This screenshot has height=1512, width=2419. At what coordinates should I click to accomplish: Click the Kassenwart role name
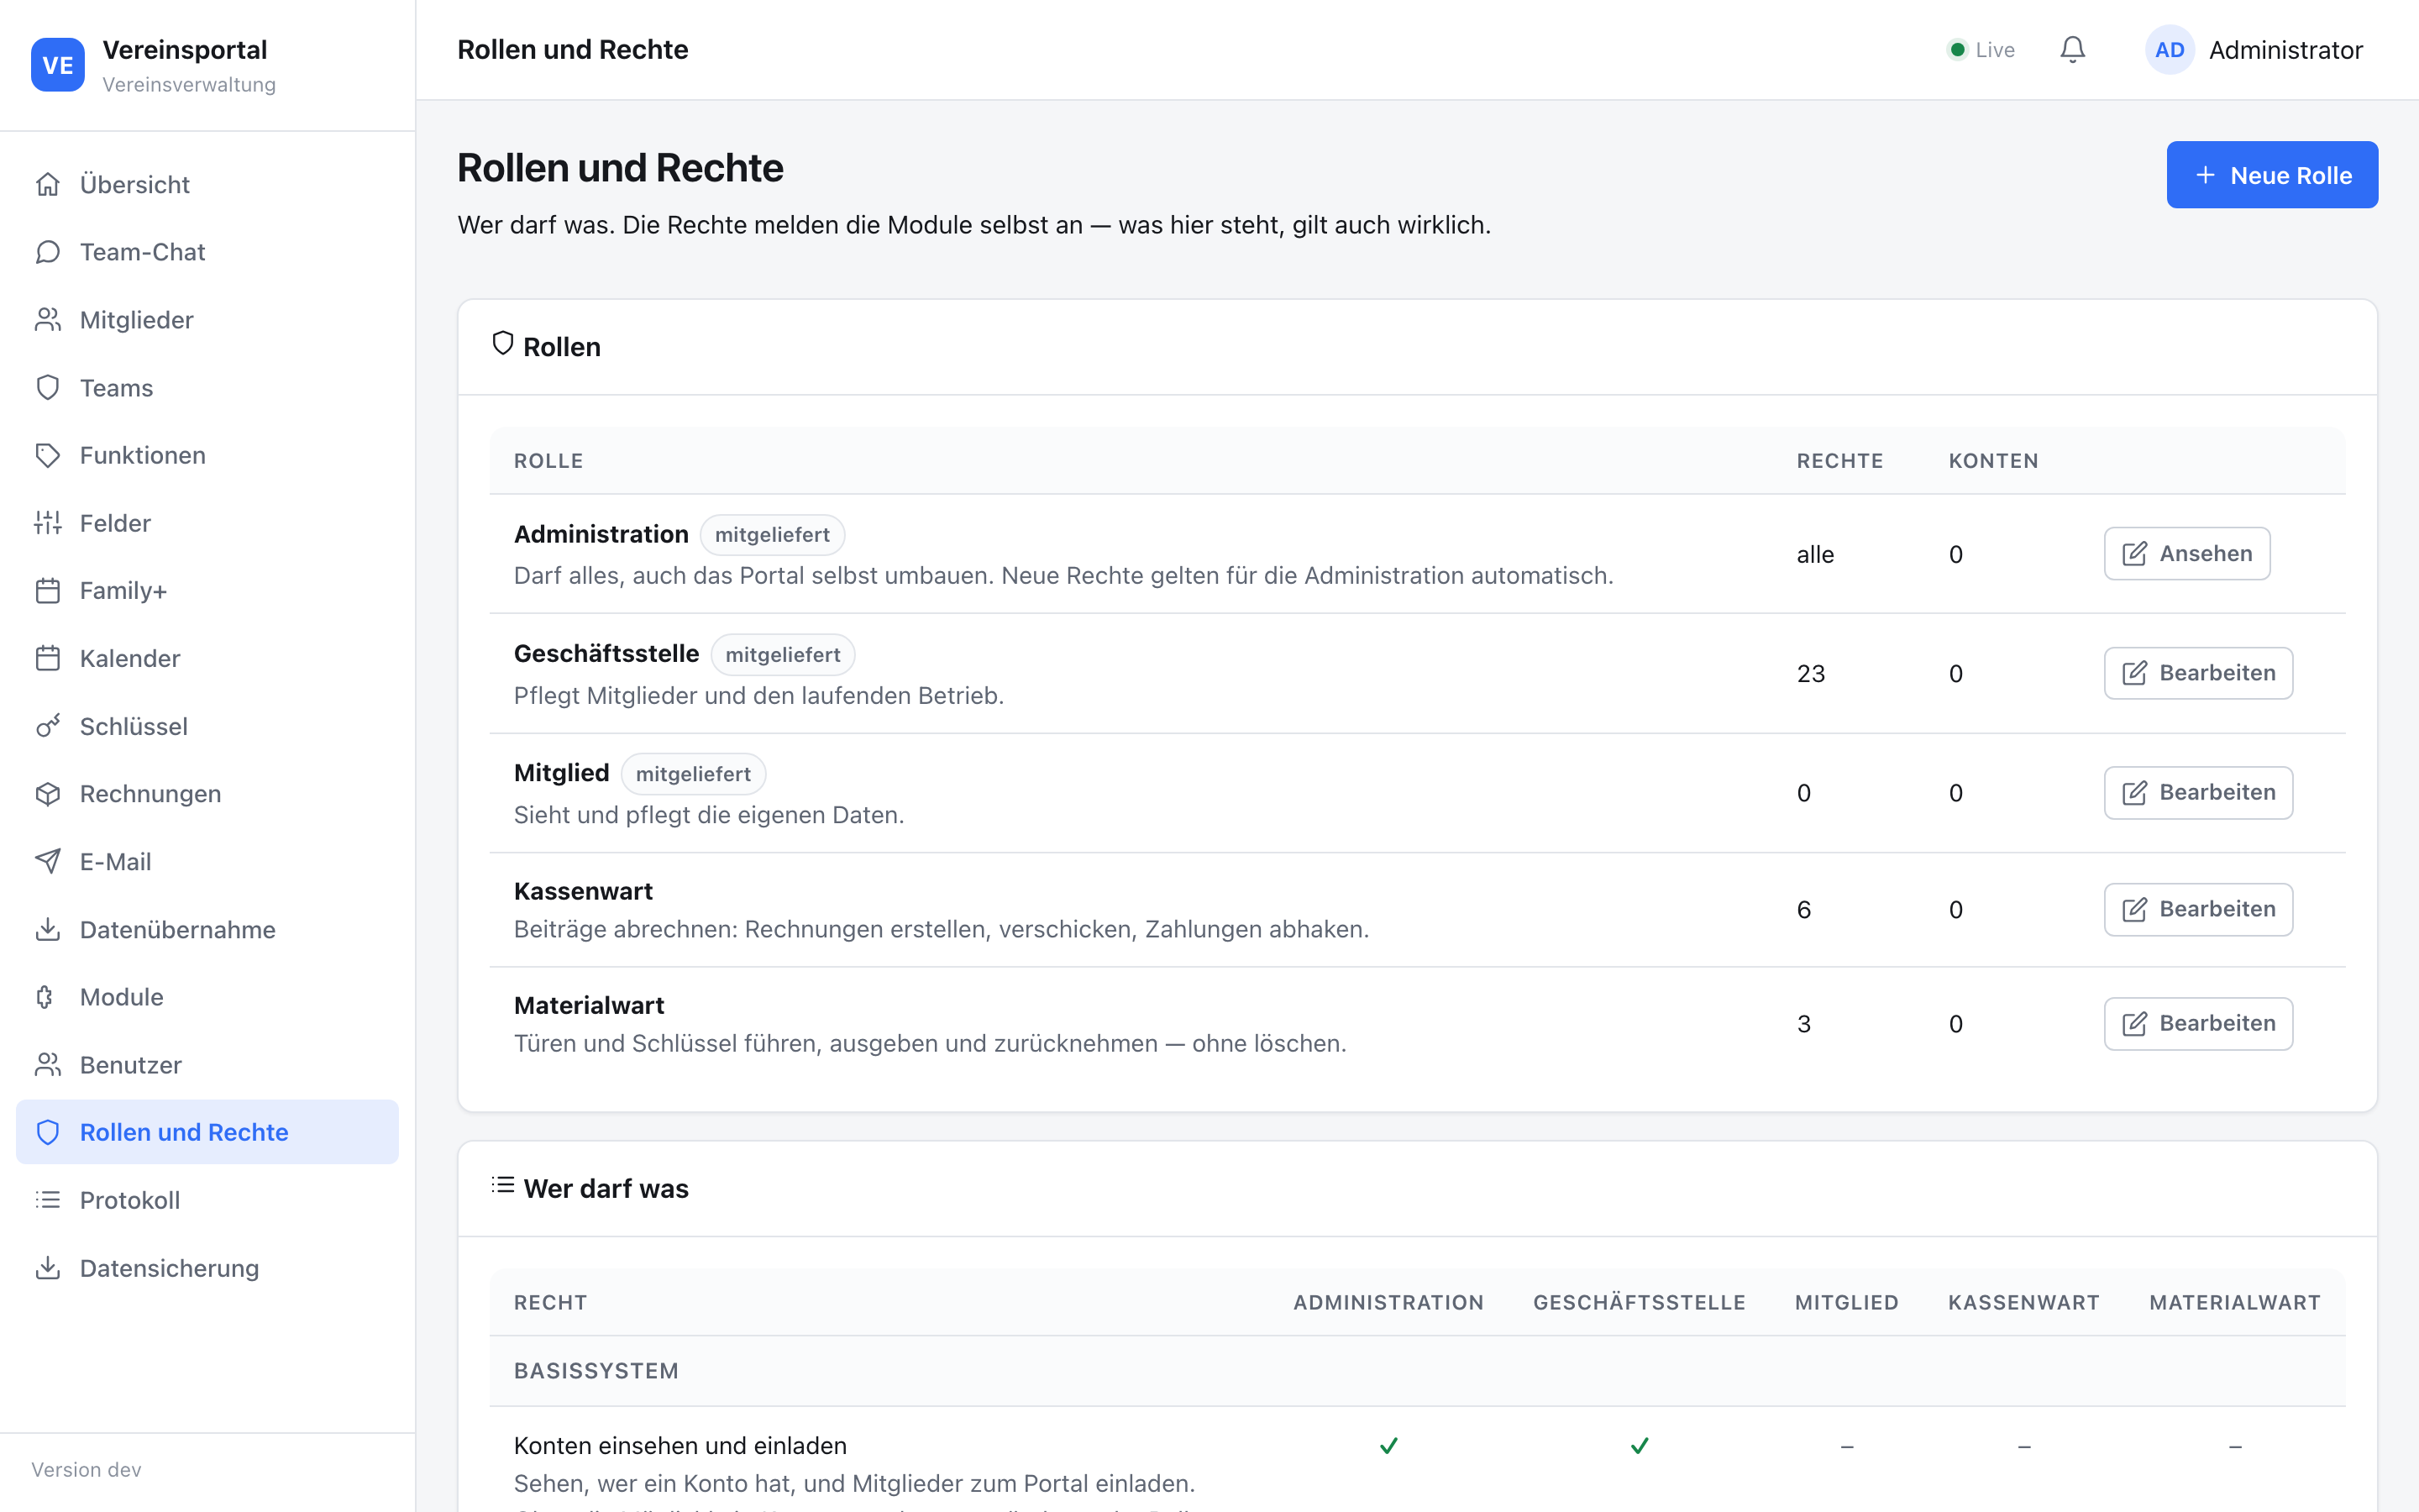coord(583,892)
